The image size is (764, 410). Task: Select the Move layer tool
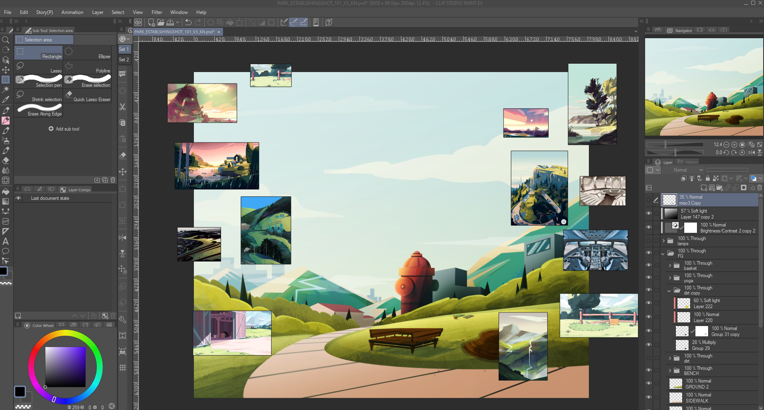pos(6,70)
